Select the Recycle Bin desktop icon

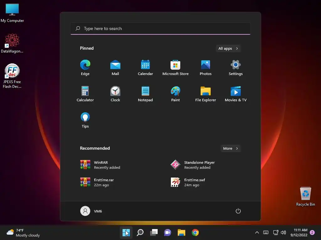tap(305, 197)
